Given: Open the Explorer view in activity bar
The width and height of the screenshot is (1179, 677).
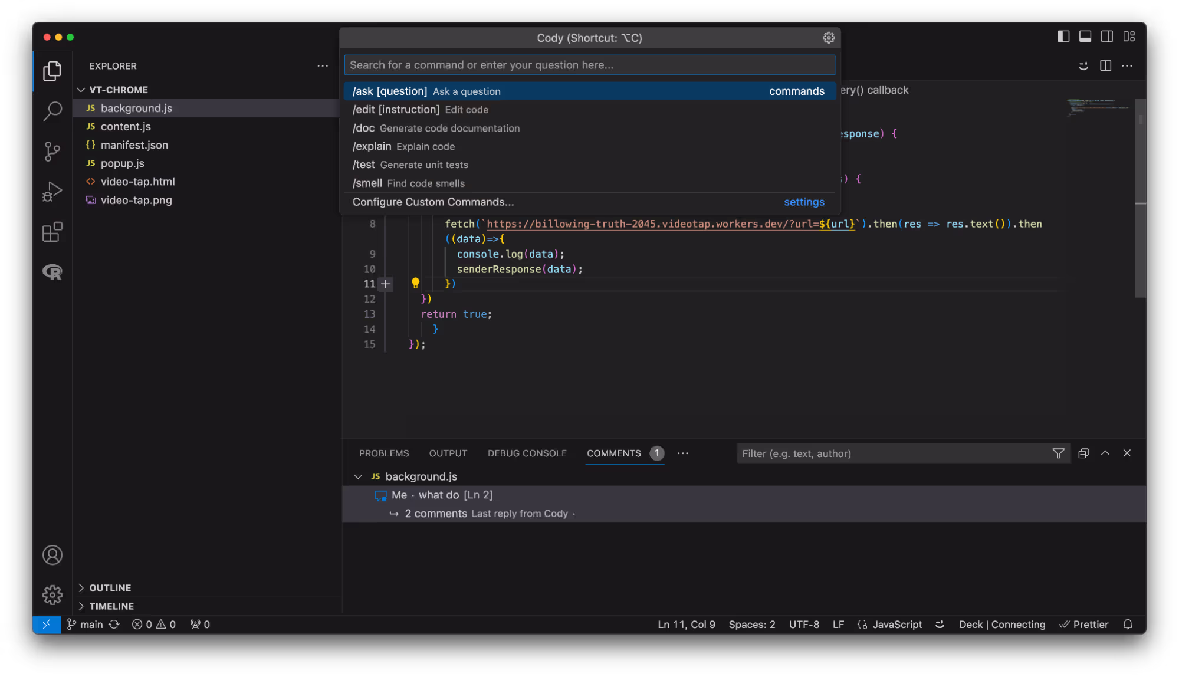Looking at the screenshot, I should [52, 71].
